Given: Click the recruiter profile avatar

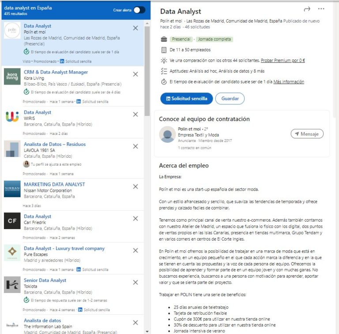Looking at the screenshot, I should 167,134.
